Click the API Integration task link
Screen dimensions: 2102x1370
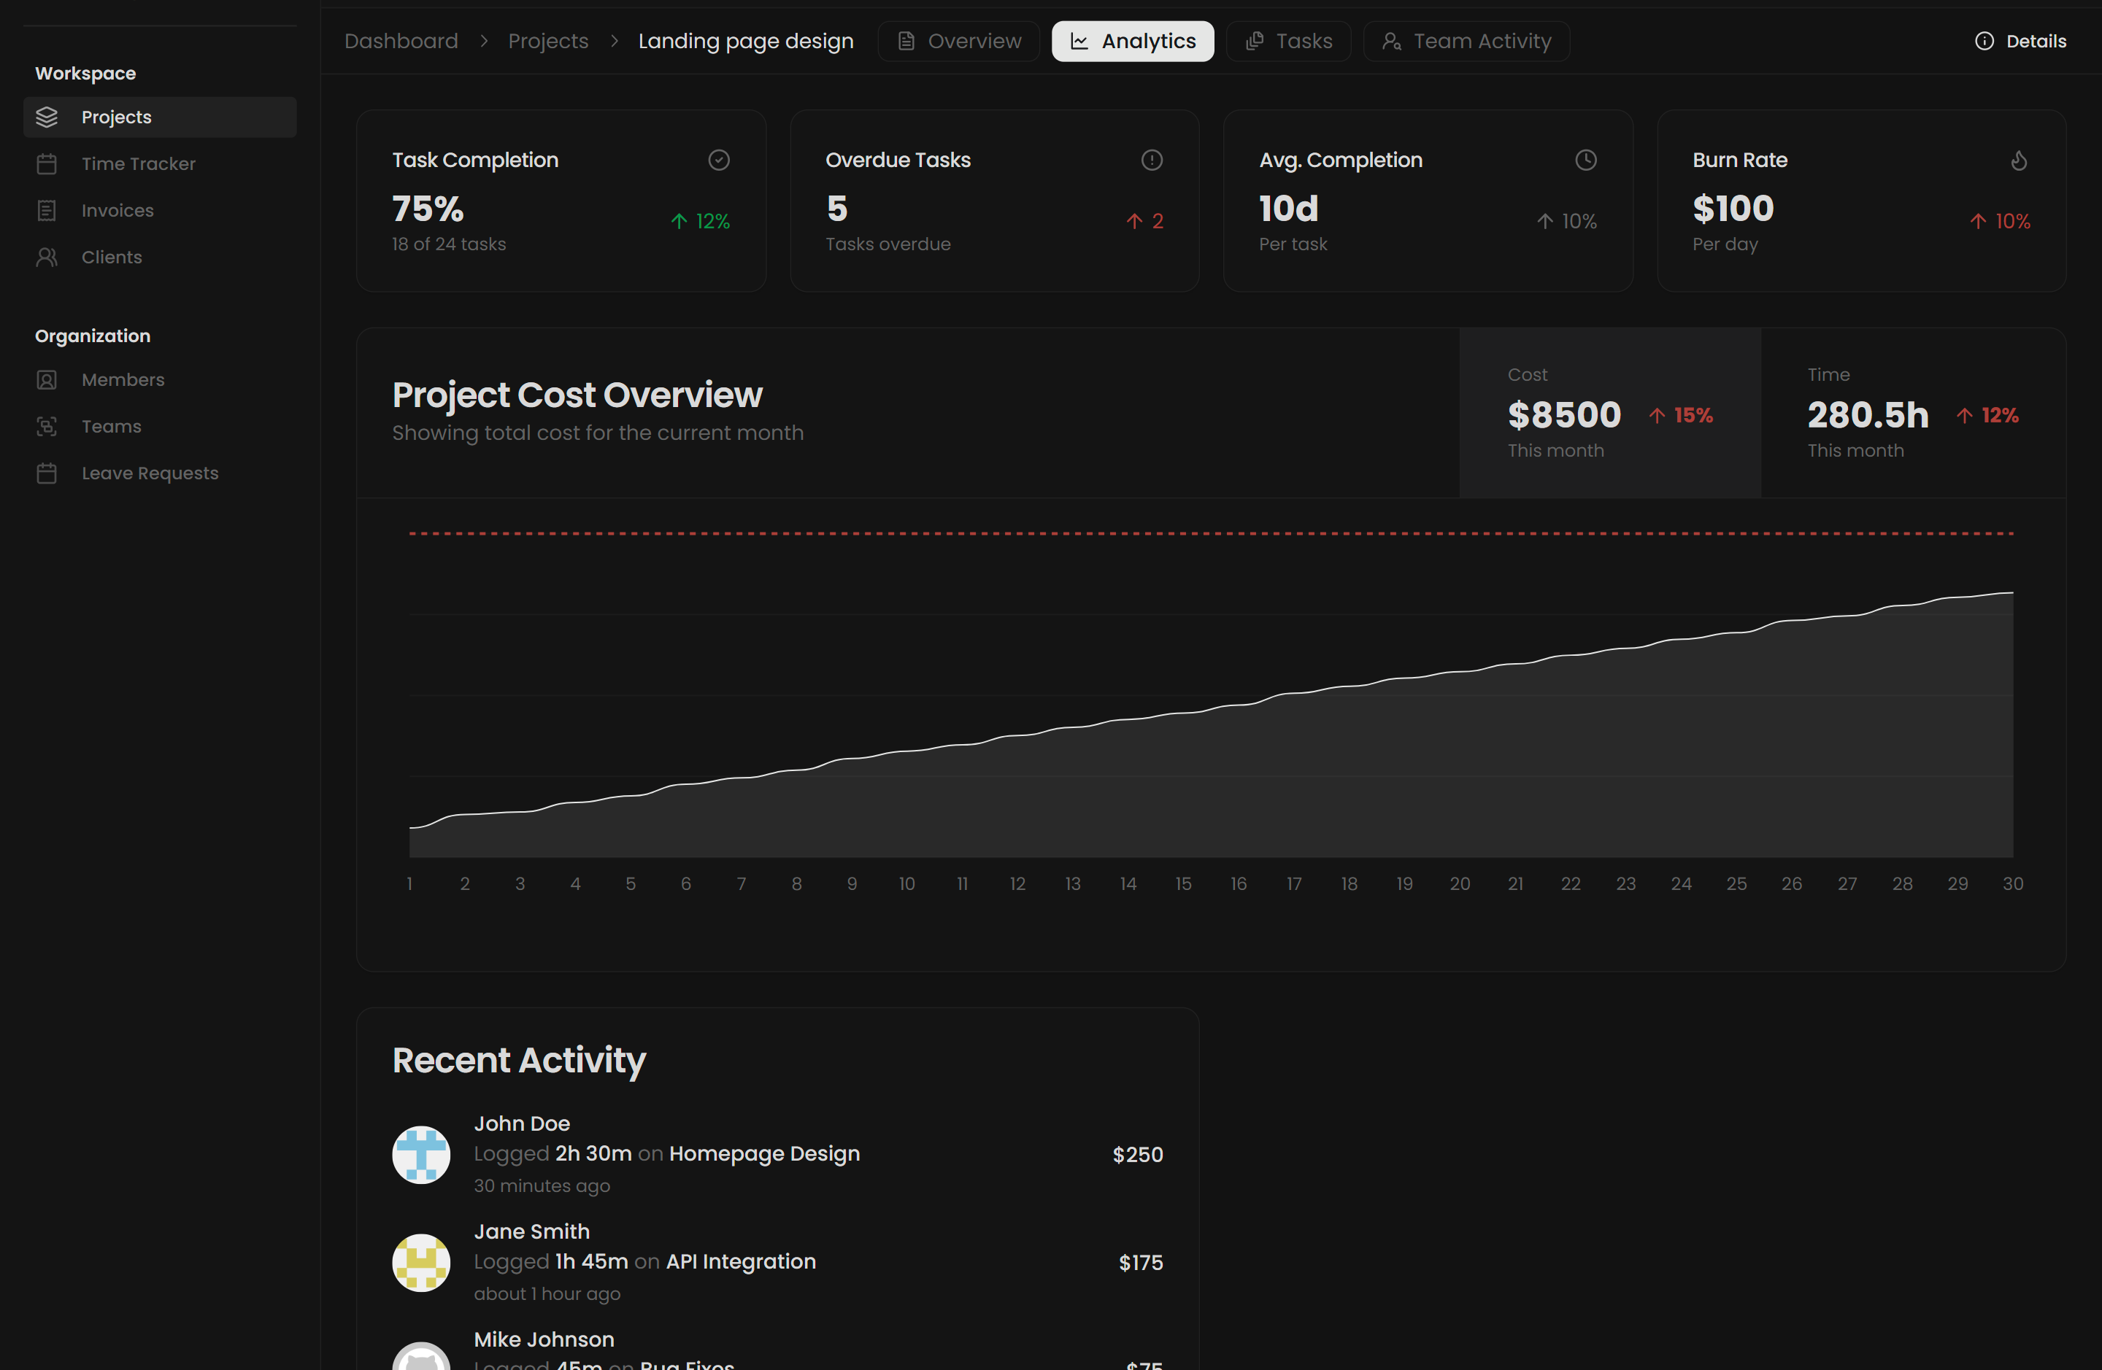coord(740,1261)
